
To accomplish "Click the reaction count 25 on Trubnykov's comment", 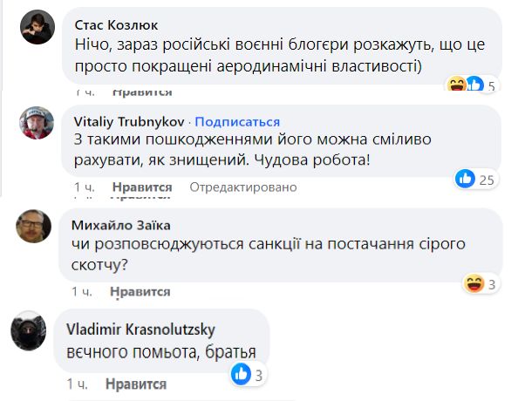I will (x=487, y=180).
